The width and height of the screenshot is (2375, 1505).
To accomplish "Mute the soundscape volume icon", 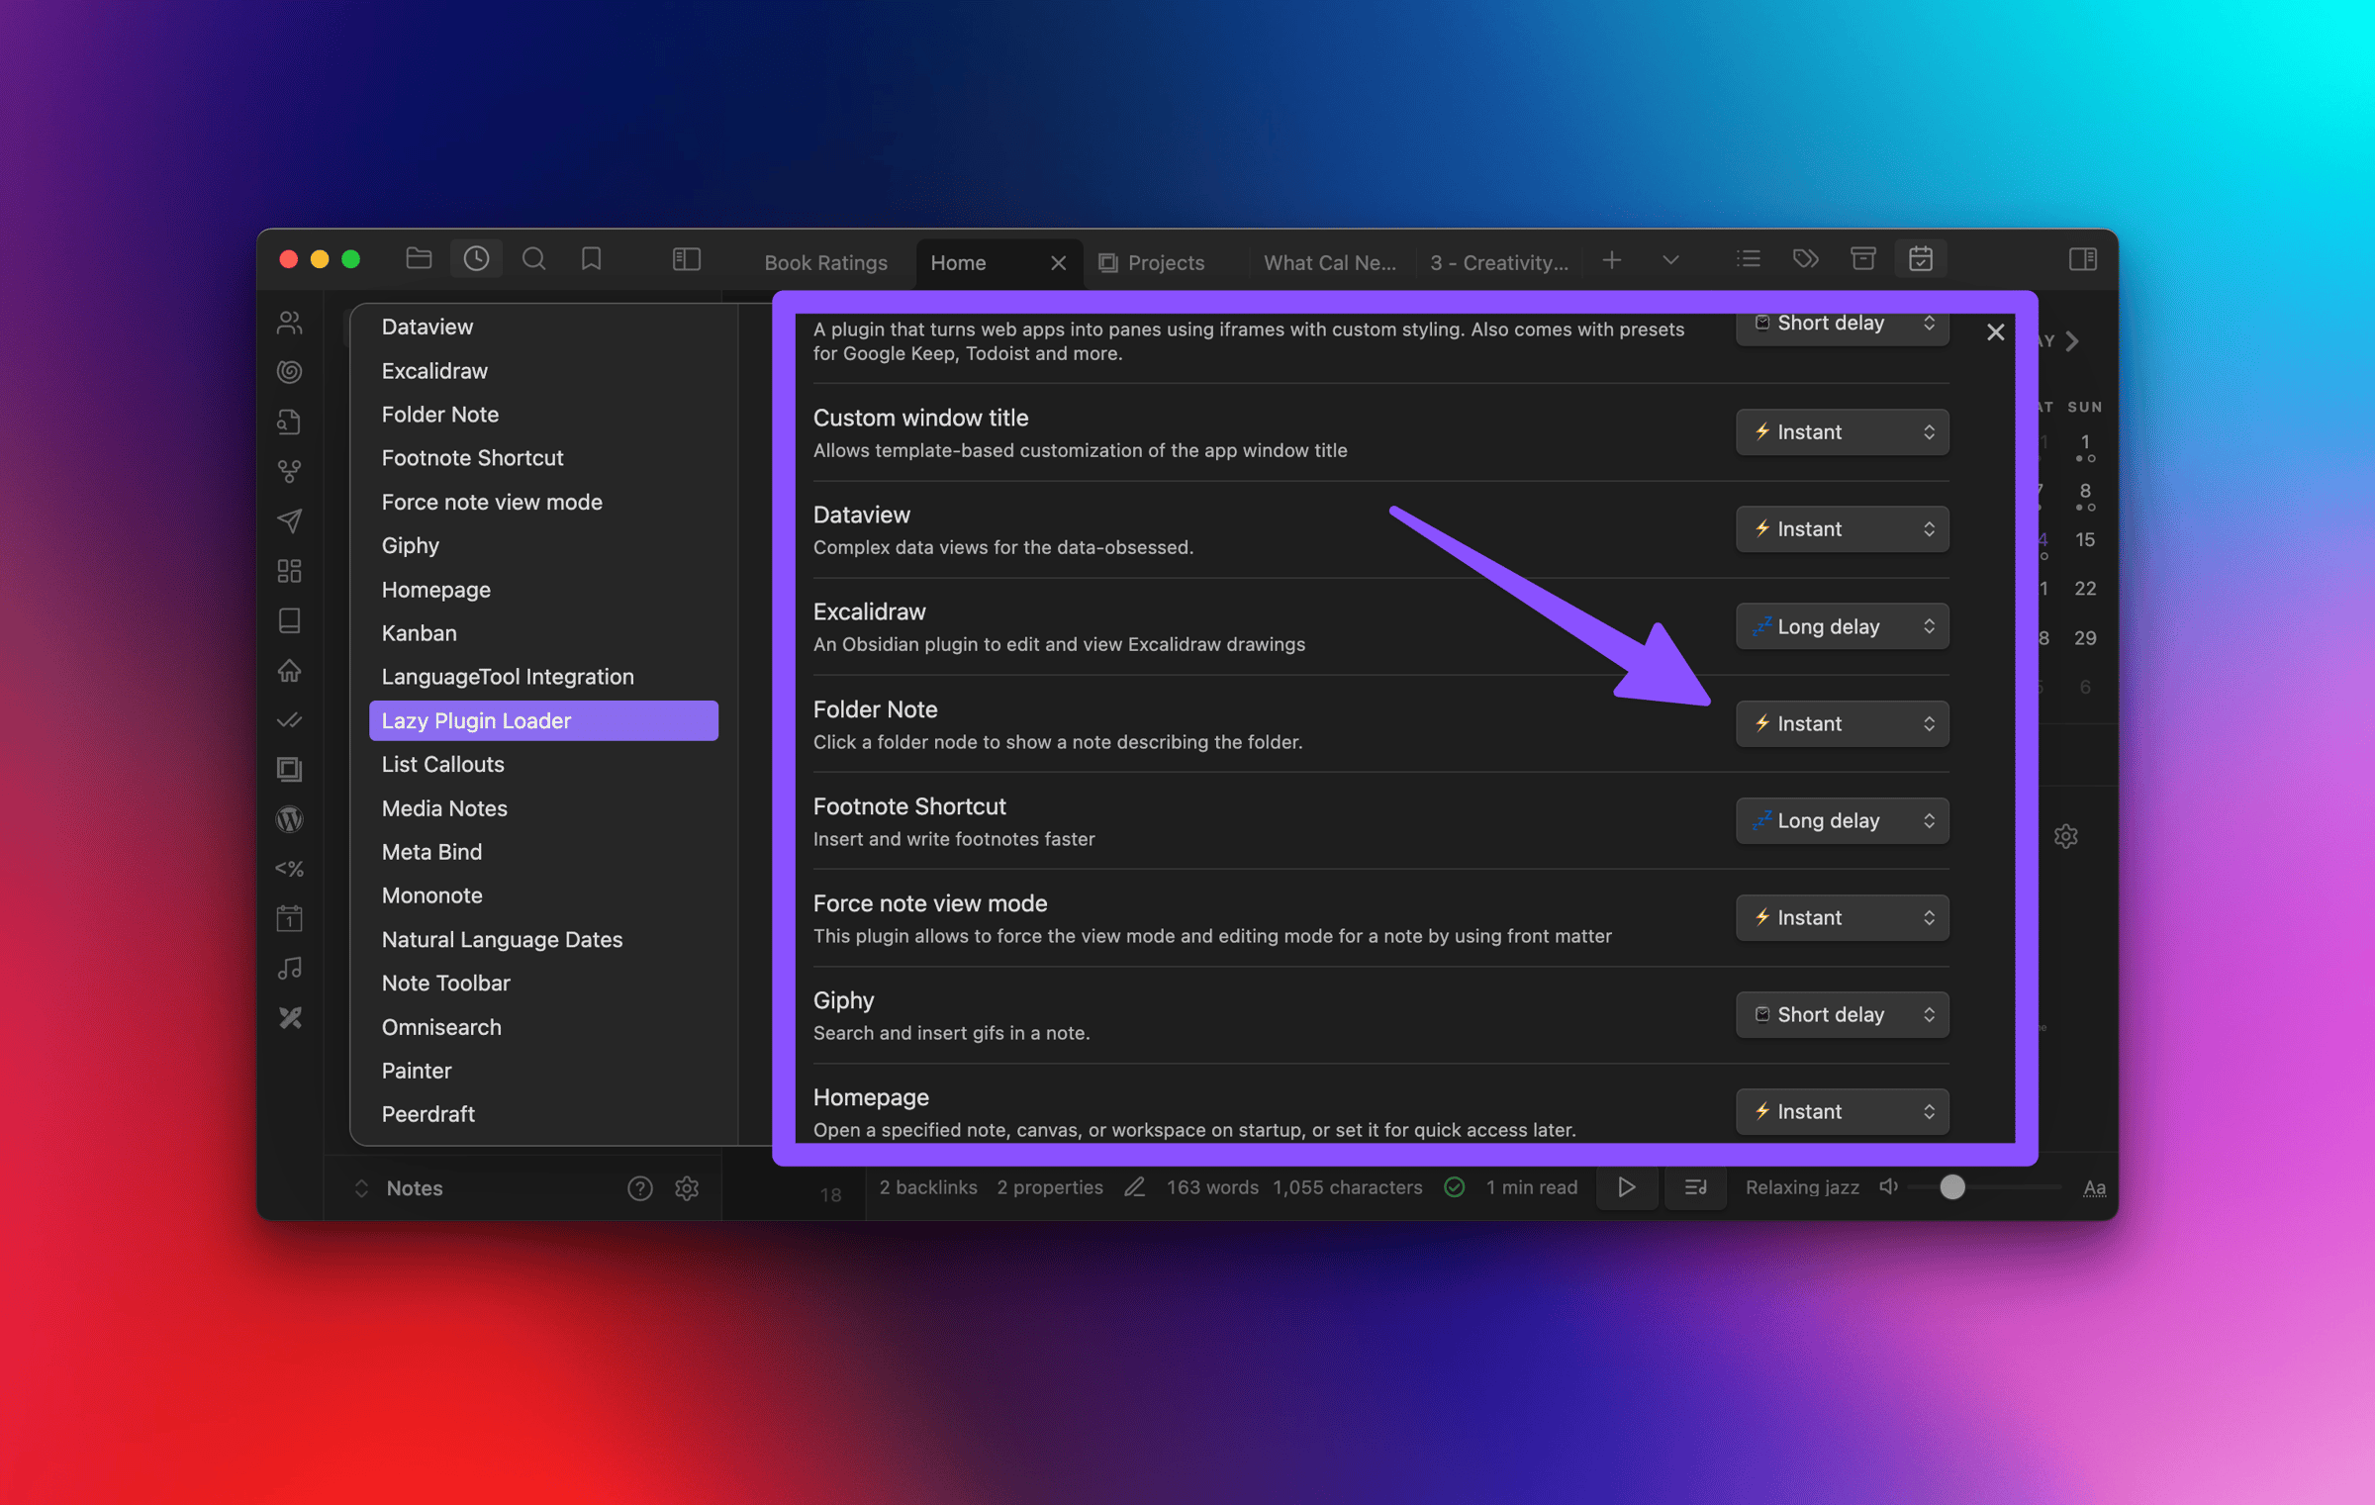I will pos(1888,1186).
